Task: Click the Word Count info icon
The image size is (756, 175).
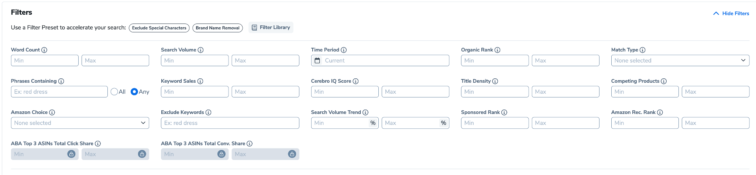Action: click(x=44, y=50)
